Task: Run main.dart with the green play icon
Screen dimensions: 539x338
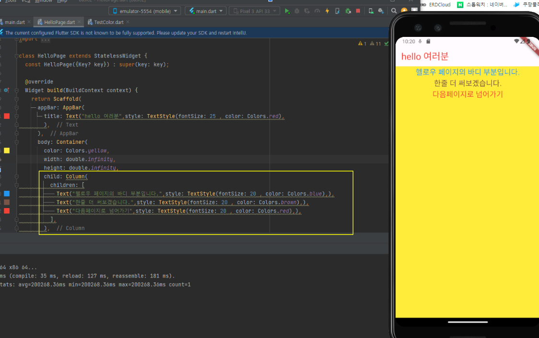Action: click(x=287, y=11)
